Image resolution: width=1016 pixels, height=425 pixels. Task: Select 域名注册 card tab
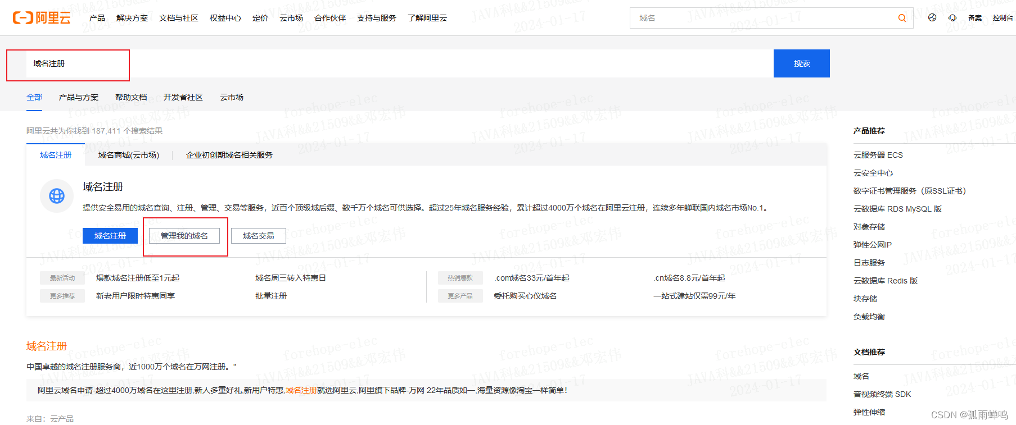[x=56, y=155]
